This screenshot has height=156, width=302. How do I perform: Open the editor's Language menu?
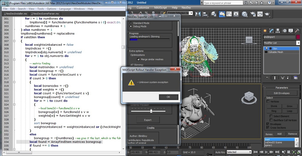65,9
